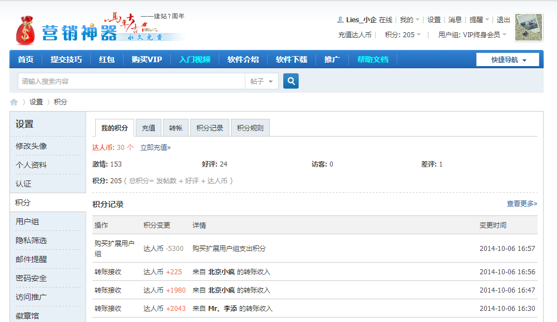Click the search input field

pyautogui.click(x=131, y=81)
